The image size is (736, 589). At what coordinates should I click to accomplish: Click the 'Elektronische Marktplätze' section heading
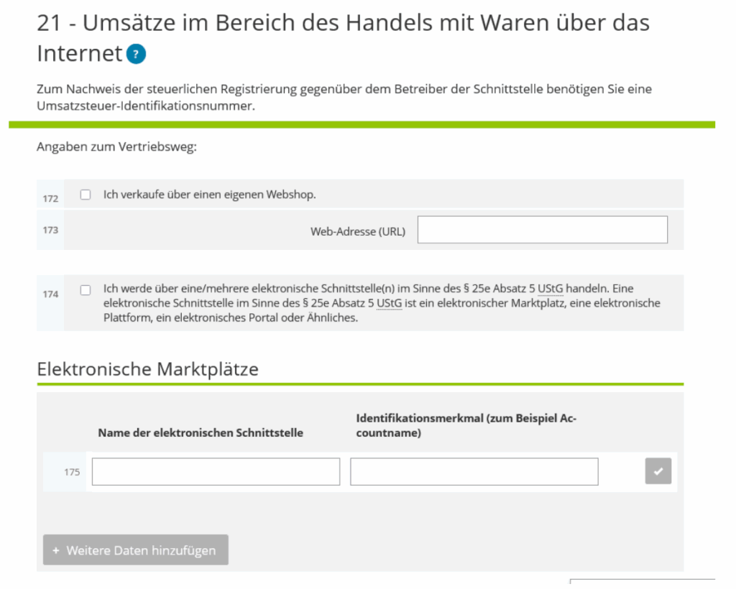click(x=147, y=369)
